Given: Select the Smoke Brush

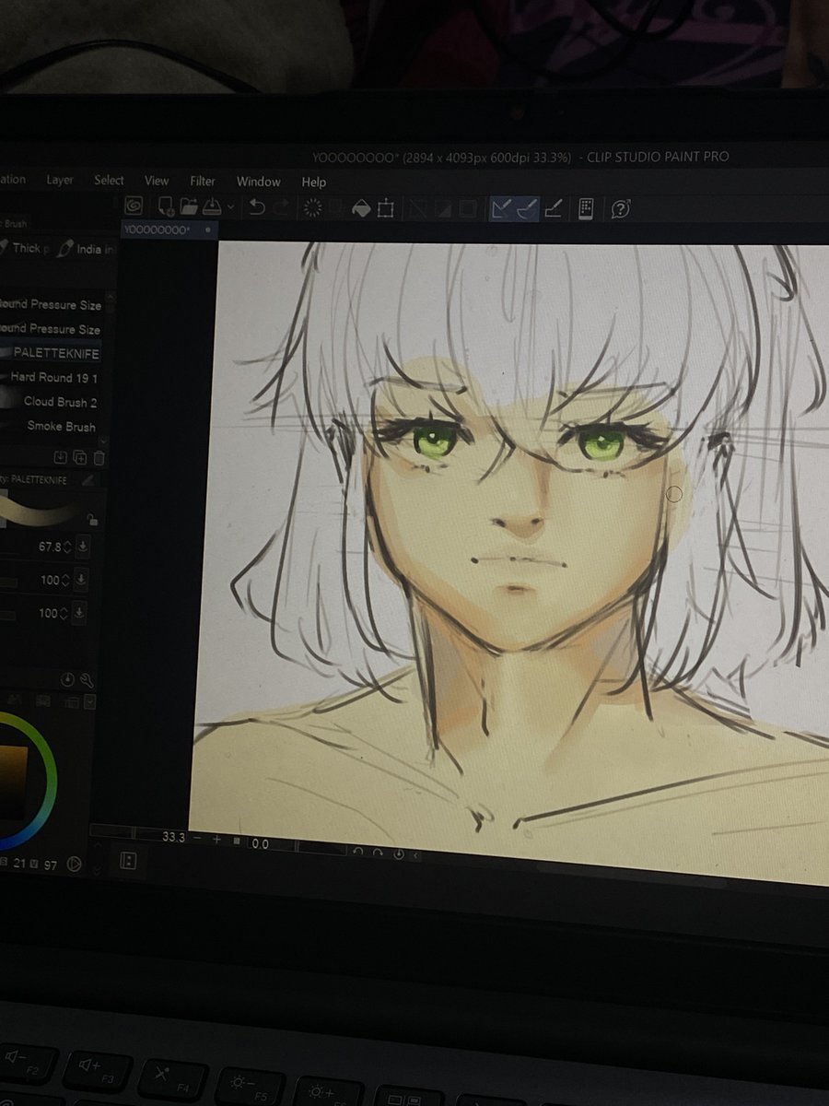Looking at the screenshot, I should pos(51,427).
